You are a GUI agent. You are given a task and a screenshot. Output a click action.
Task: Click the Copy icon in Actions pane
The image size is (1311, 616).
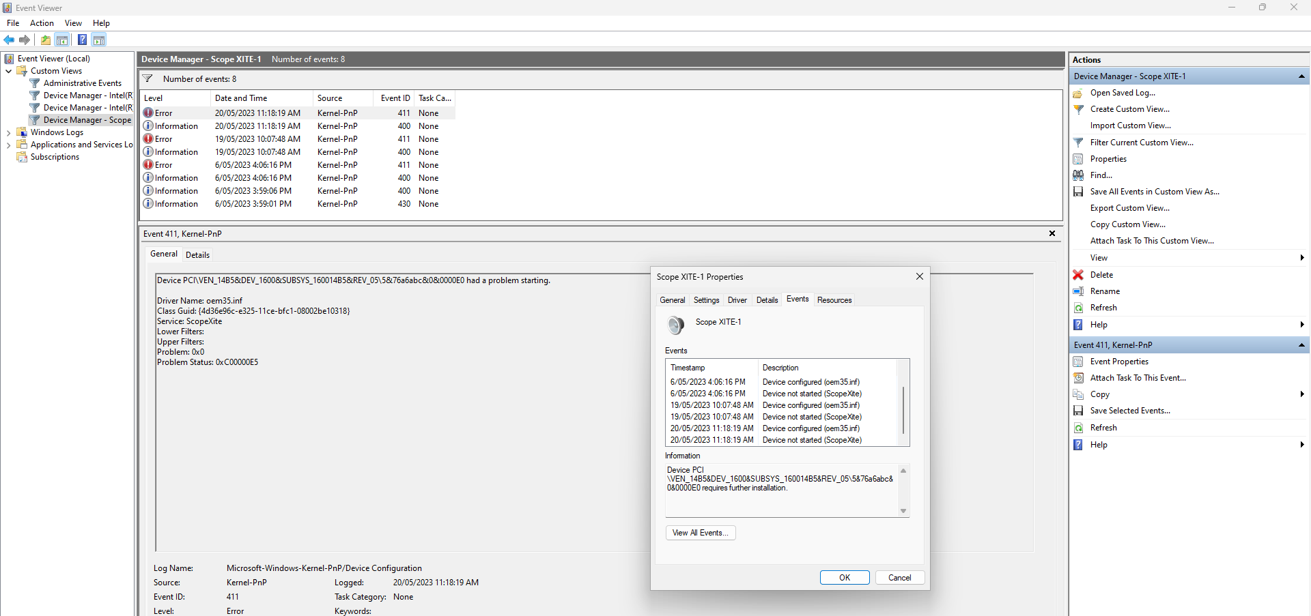[1078, 394]
